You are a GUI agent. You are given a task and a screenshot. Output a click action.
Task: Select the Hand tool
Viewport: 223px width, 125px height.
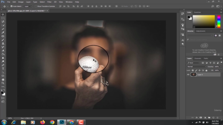(3, 80)
